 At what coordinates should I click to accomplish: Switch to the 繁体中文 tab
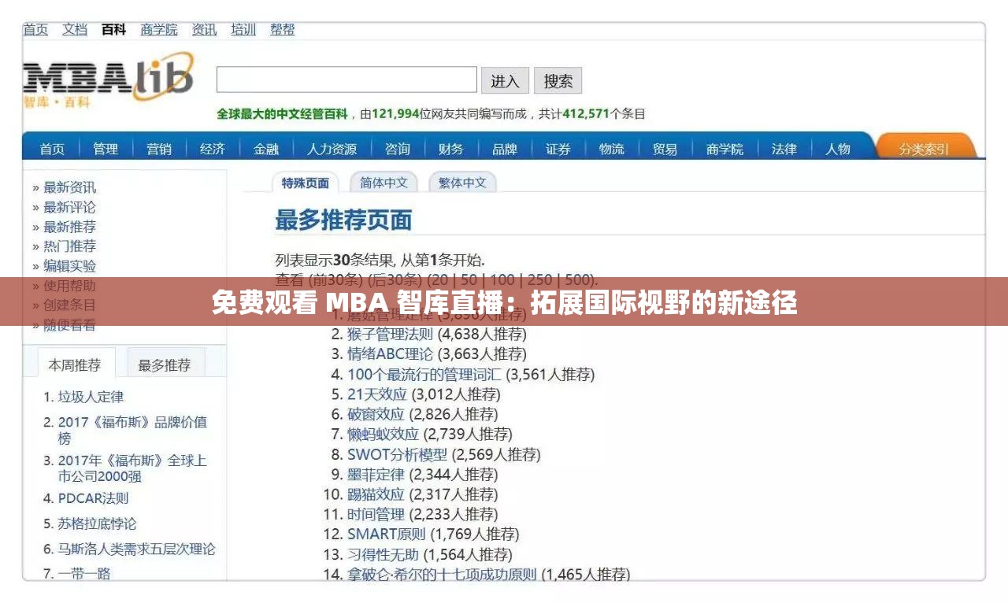[461, 182]
